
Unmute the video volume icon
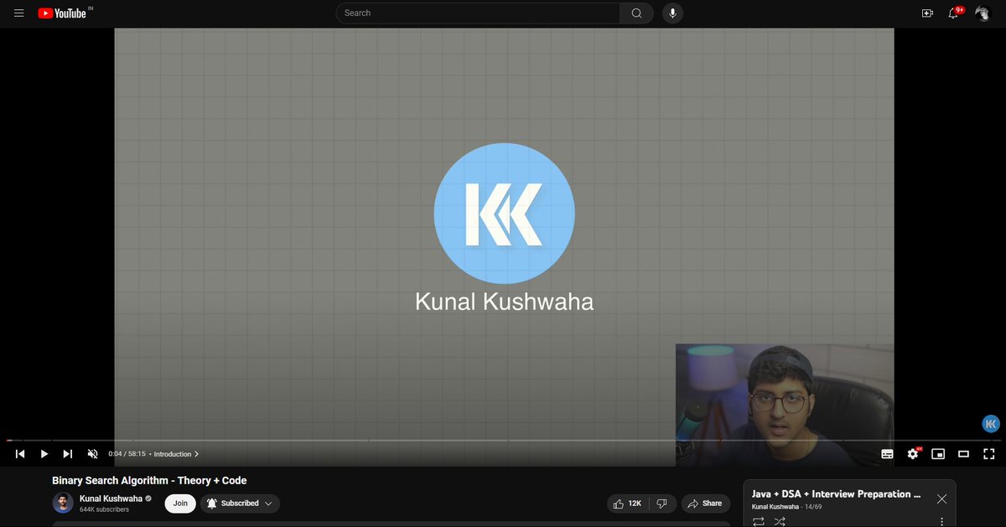click(92, 454)
